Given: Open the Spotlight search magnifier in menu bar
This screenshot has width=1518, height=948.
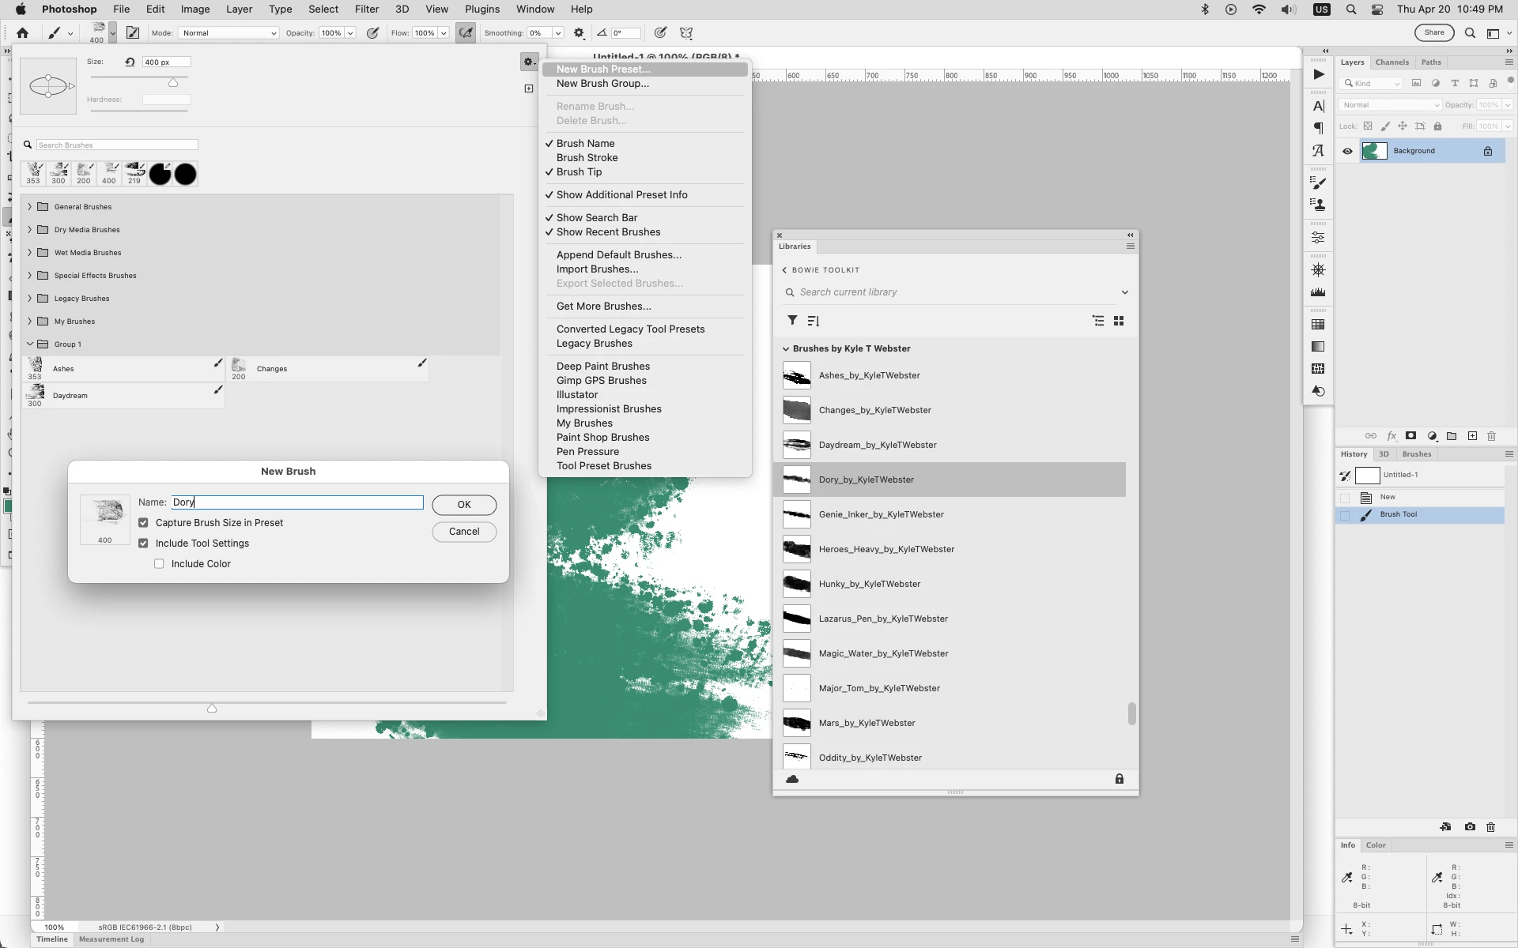Looking at the screenshot, I should coord(1351,9).
